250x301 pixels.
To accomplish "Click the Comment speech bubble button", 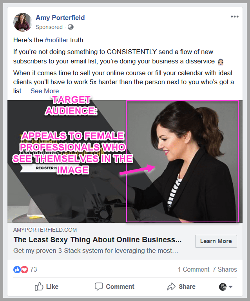I will pos(114,287).
